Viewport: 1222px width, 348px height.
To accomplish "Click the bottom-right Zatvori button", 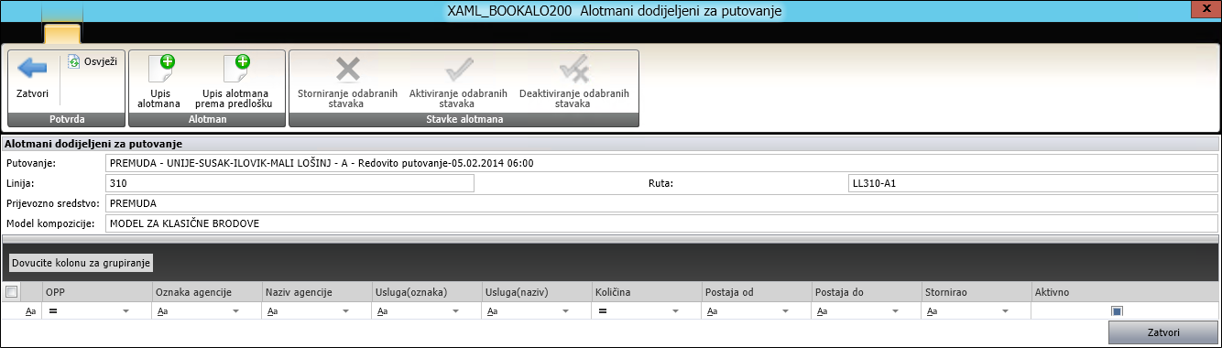I will click(x=1163, y=332).
